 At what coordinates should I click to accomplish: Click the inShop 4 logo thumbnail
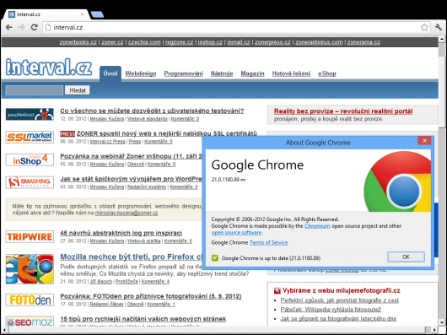coord(30,160)
